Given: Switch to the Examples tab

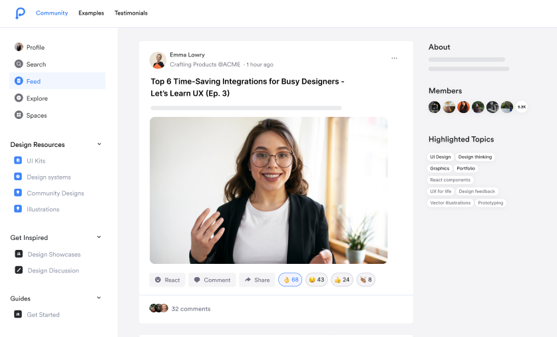Looking at the screenshot, I should pyautogui.click(x=91, y=13).
